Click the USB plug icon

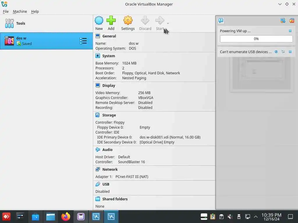pyautogui.click(x=98, y=184)
